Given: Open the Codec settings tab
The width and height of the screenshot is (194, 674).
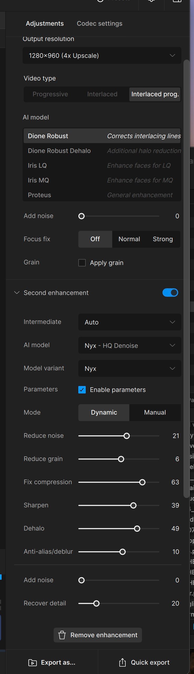Looking at the screenshot, I should click(x=99, y=24).
